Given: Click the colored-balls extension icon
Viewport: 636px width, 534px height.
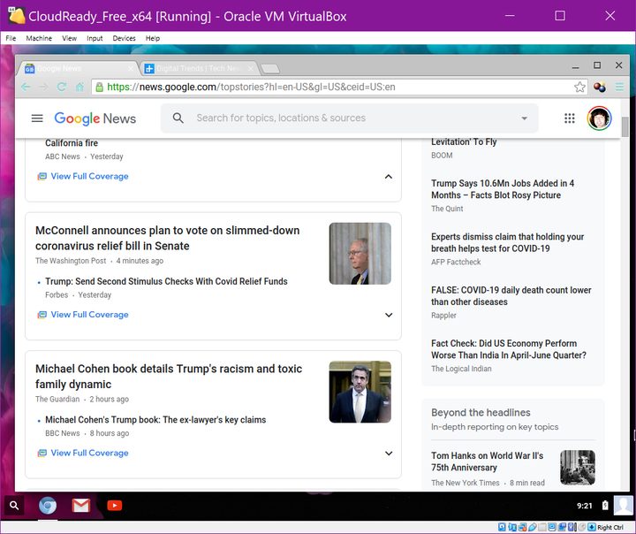Looking at the screenshot, I should tap(600, 87).
